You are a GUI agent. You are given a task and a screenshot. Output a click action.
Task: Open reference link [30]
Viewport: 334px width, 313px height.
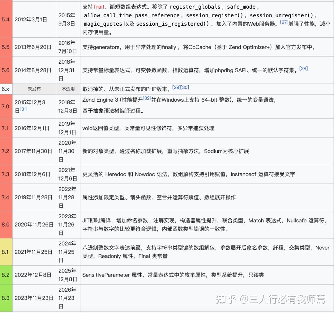point(184,87)
